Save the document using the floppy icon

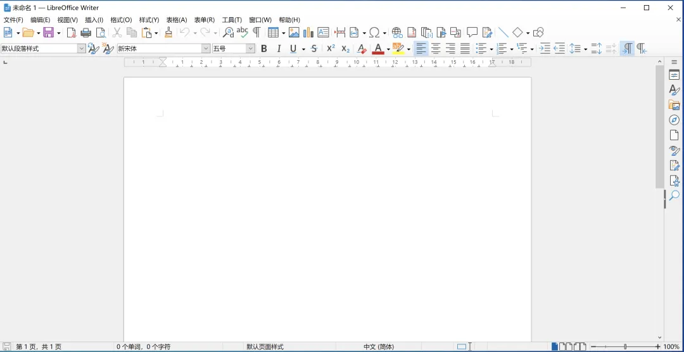click(48, 32)
